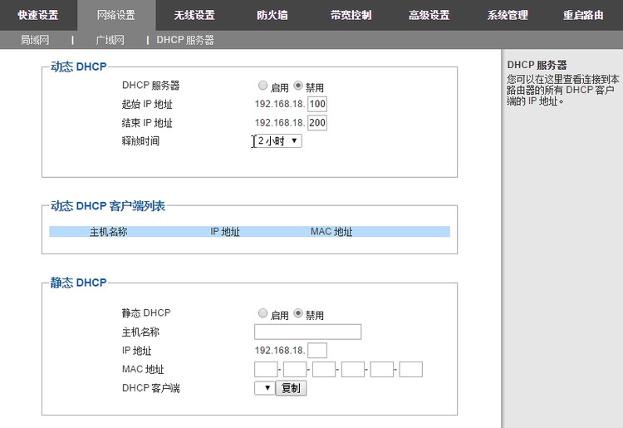Open the 释放时间 dropdown
The width and height of the screenshot is (623, 428).
(x=278, y=140)
